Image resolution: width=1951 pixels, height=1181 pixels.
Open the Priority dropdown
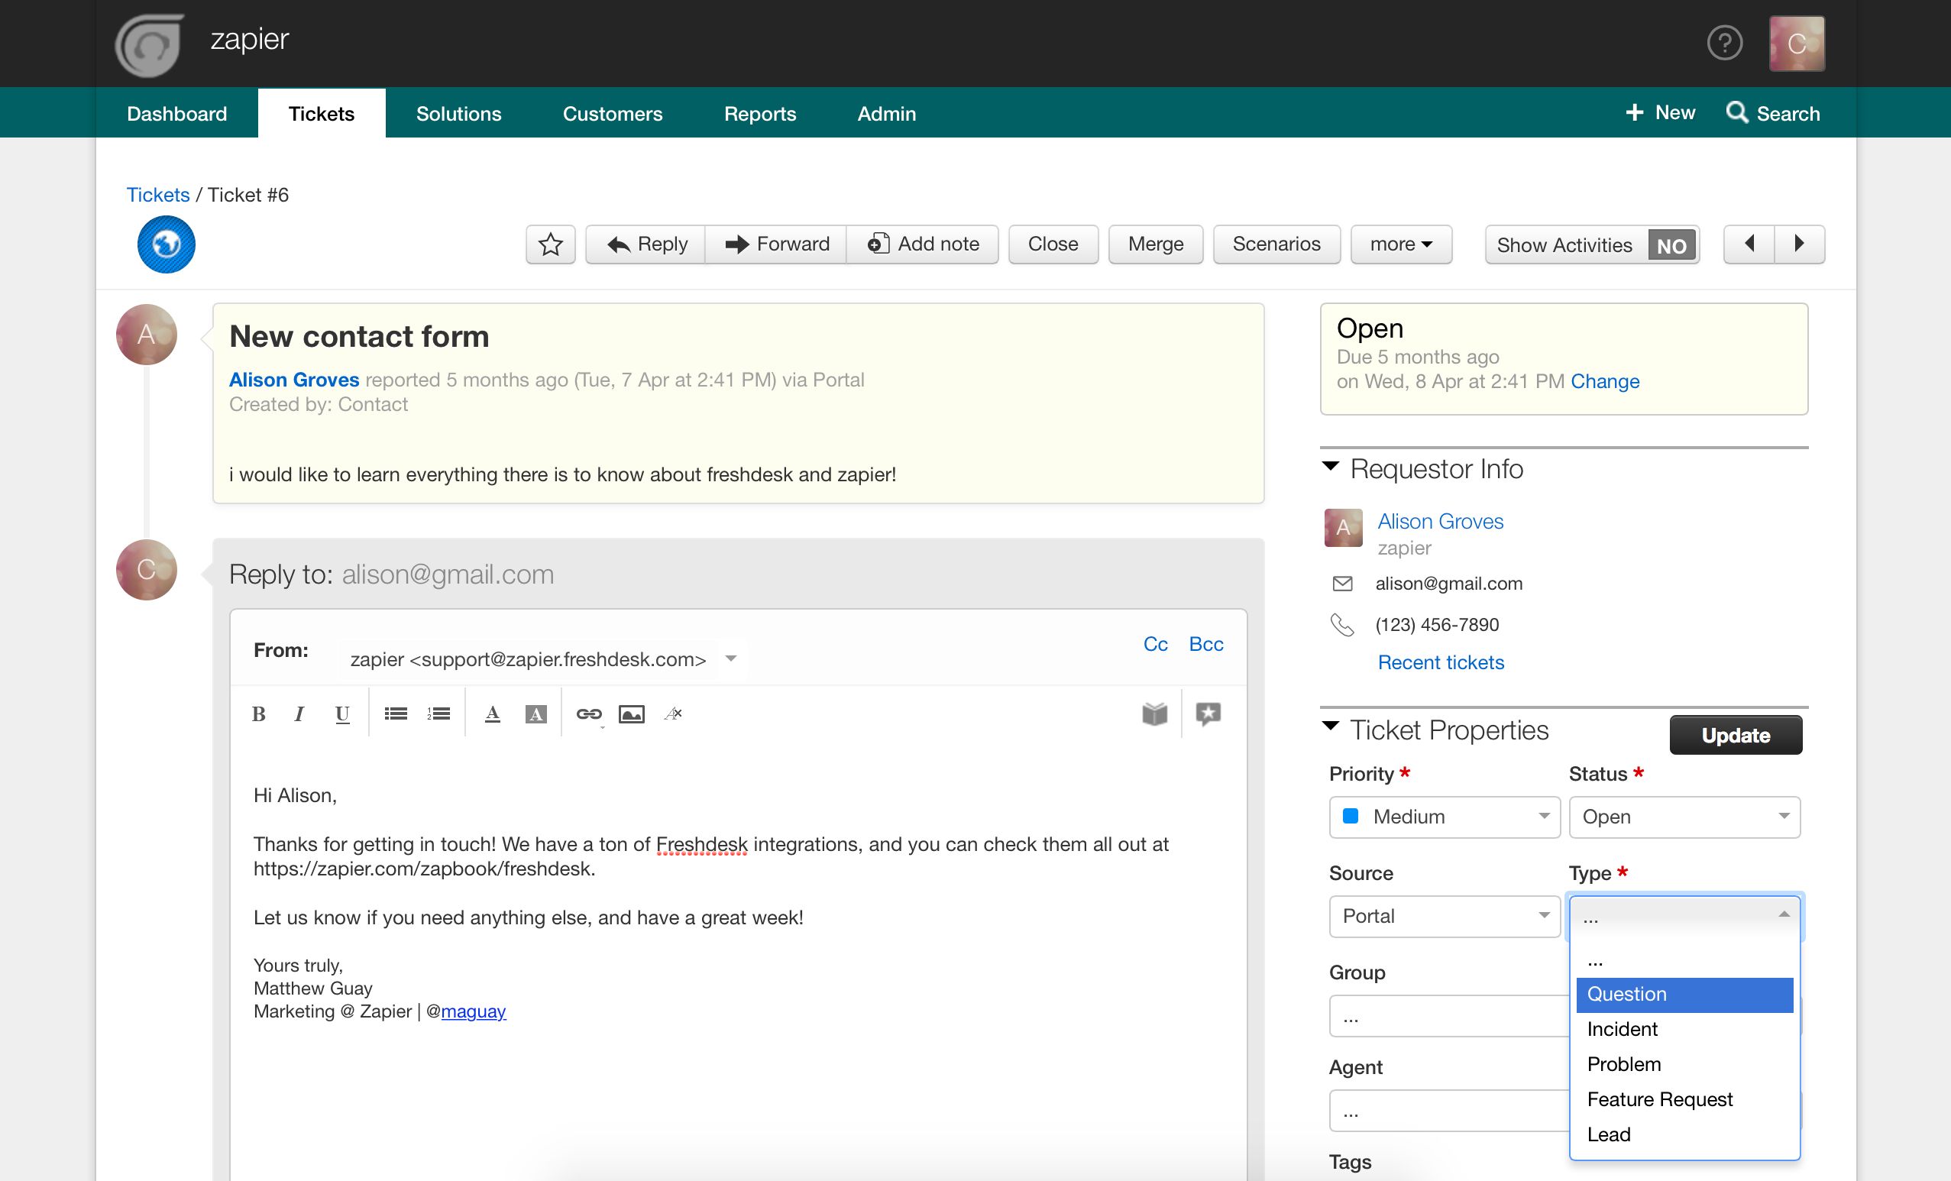pyautogui.click(x=1444, y=817)
